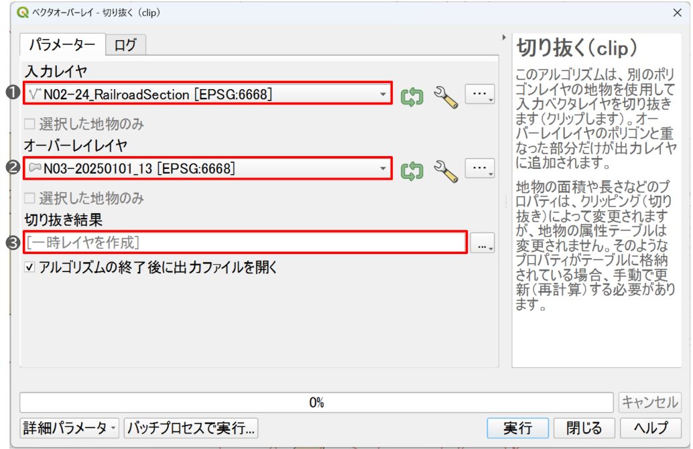Click the clip result output field
The width and height of the screenshot is (693, 449).
(x=245, y=242)
